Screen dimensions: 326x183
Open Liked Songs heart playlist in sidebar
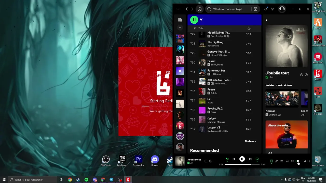[x=180, y=71]
